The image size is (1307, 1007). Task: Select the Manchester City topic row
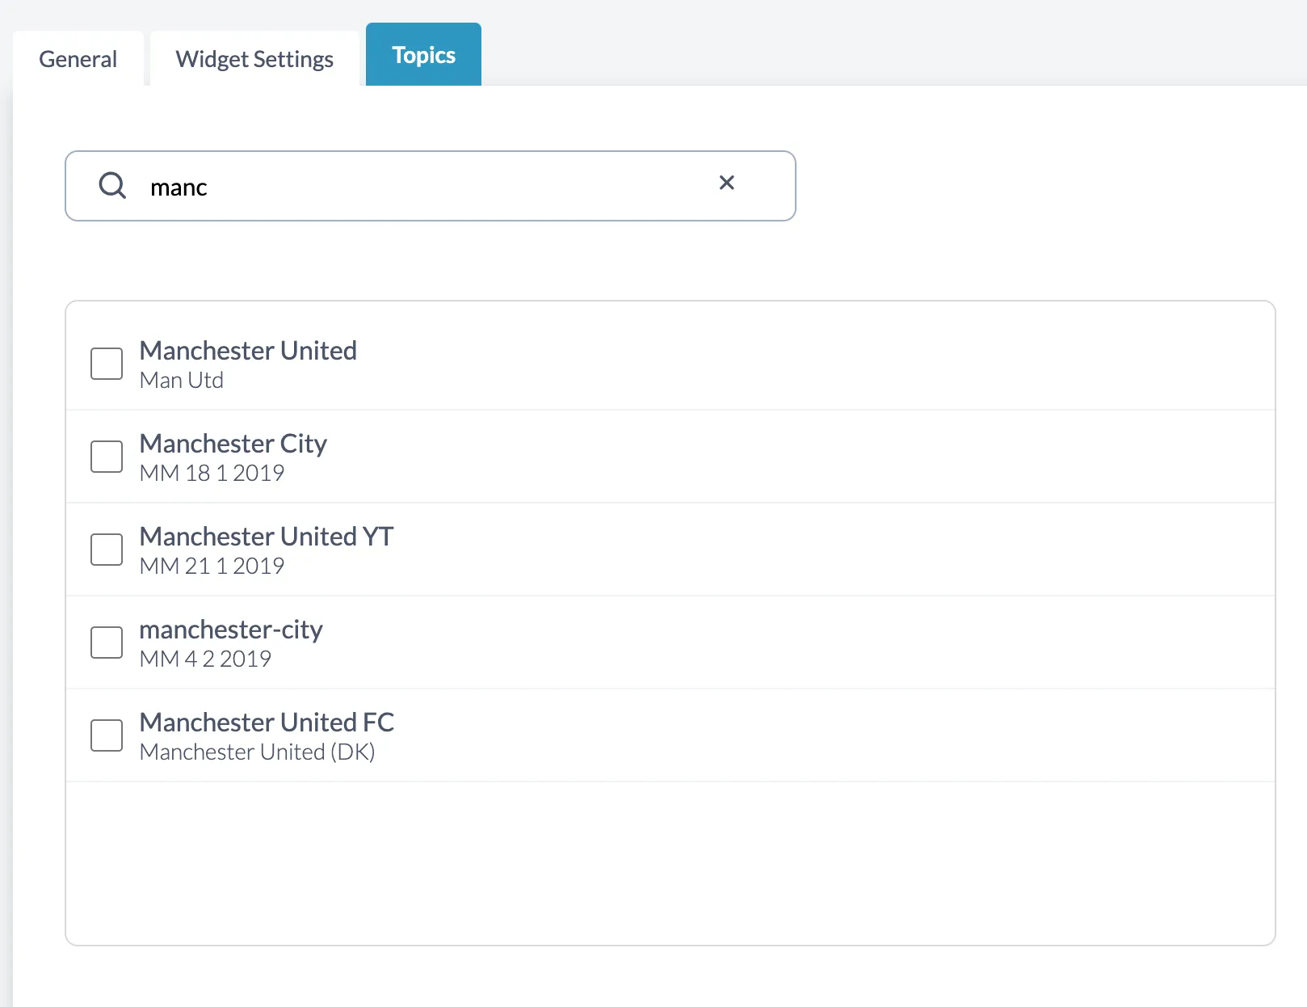point(233,444)
